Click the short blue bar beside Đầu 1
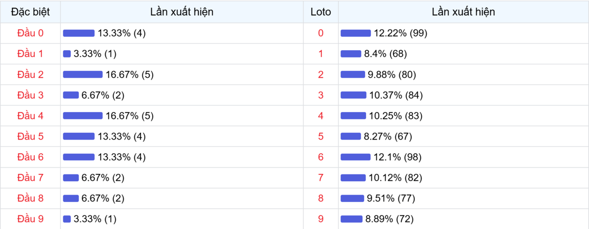This screenshot has width=589, height=229. point(67,54)
